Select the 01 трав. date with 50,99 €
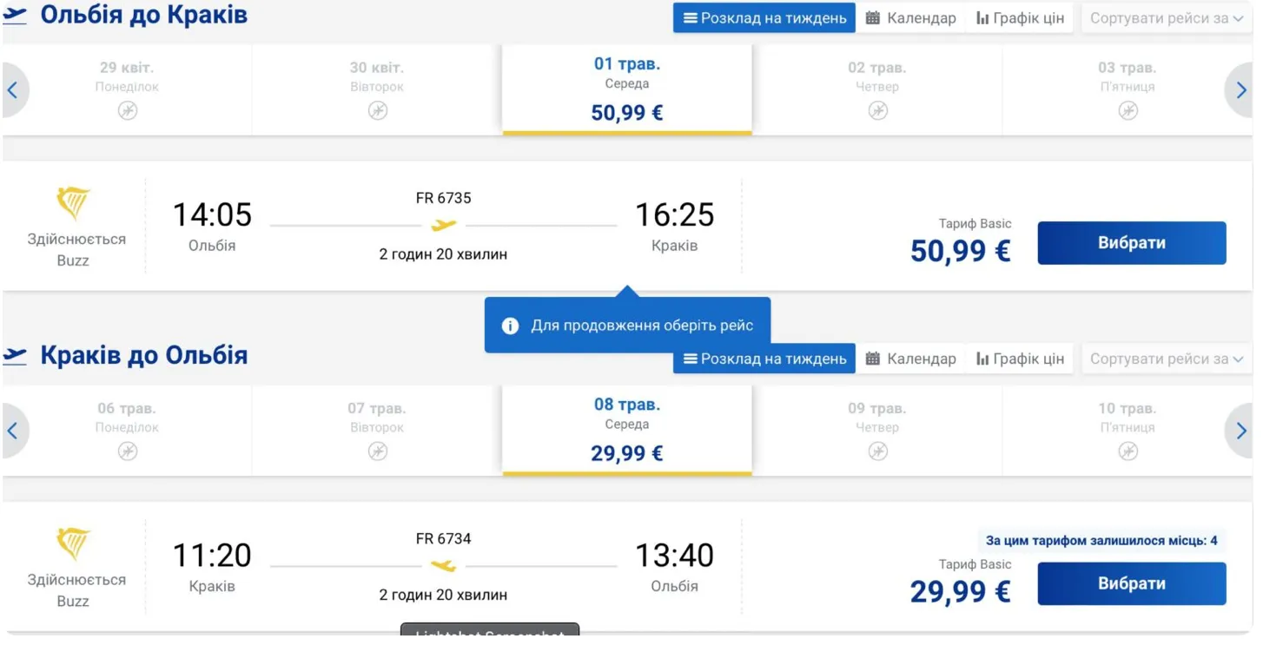 (x=626, y=89)
